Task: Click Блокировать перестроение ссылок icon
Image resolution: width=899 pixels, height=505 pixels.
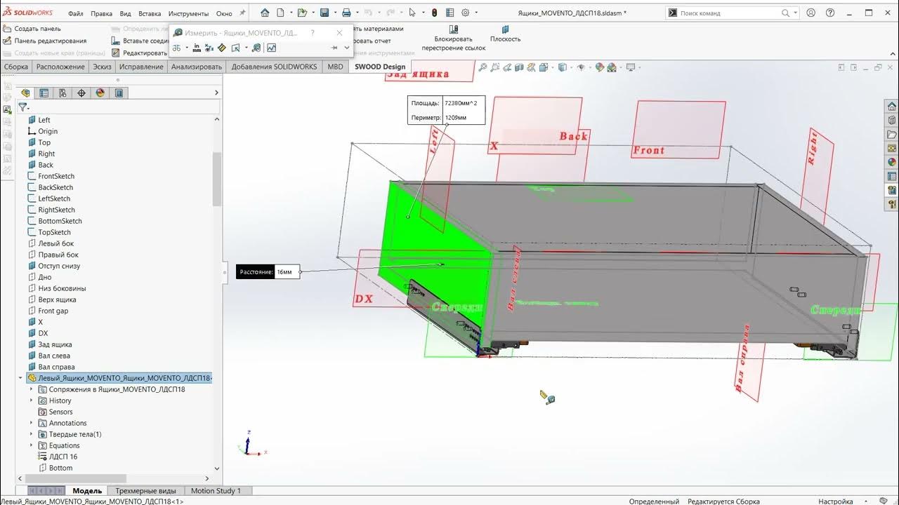Action: [454, 29]
